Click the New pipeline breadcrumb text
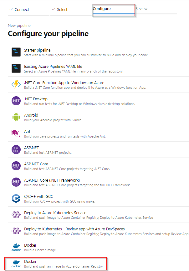This screenshot has height=271, width=189. click(19, 26)
